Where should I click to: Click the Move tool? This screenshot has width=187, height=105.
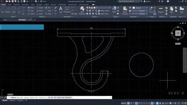pyautogui.click(x=31, y=8)
